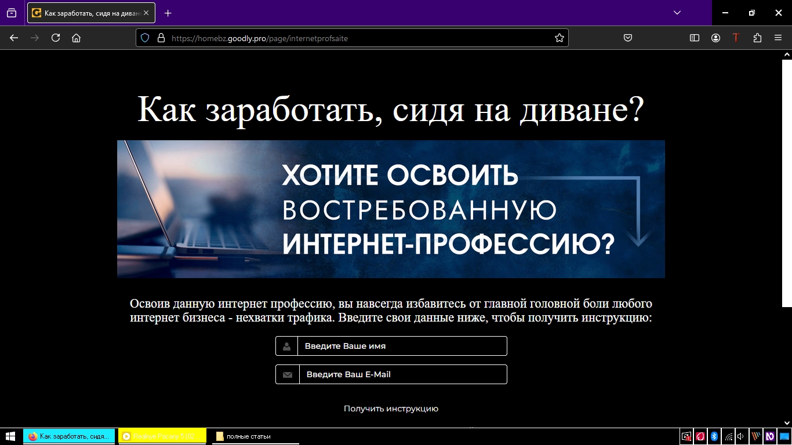Image resolution: width=792 pixels, height=445 pixels.
Task: Click the red T extension icon
Action: [x=736, y=38]
